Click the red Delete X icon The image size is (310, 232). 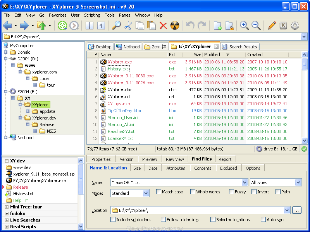point(163,26)
